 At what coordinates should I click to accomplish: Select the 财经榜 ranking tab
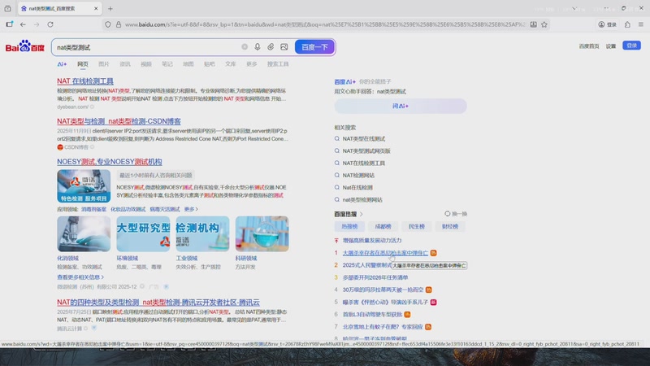pos(450,227)
